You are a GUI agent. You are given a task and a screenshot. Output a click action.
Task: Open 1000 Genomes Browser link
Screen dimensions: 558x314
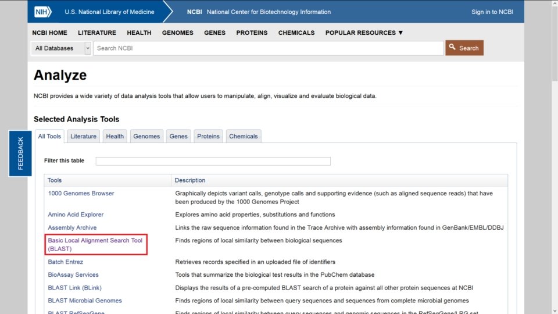click(x=81, y=193)
